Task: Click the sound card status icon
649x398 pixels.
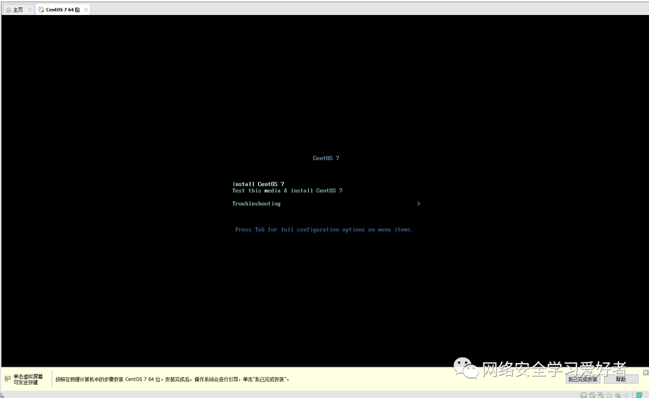Action: coord(618,395)
